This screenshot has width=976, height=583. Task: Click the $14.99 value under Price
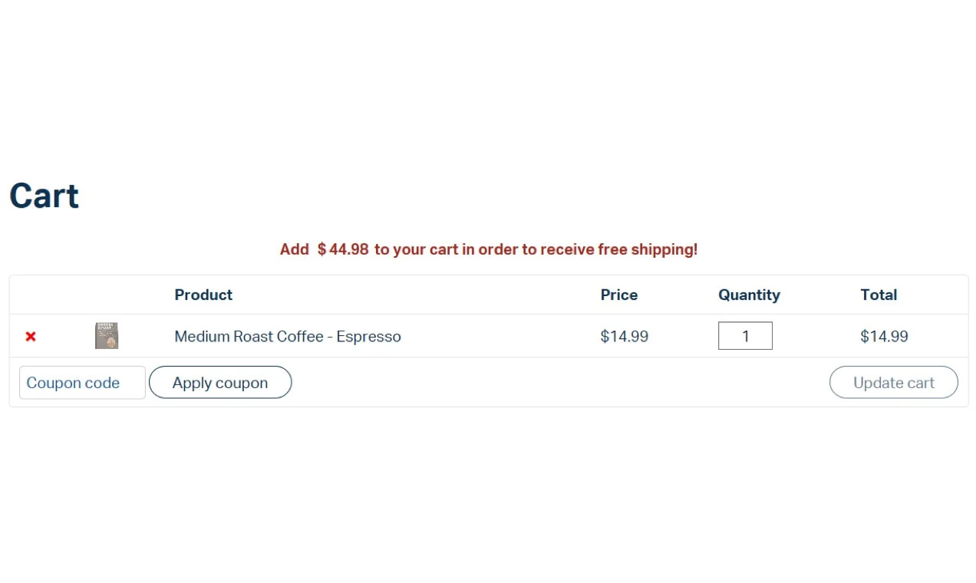coord(625,336)
